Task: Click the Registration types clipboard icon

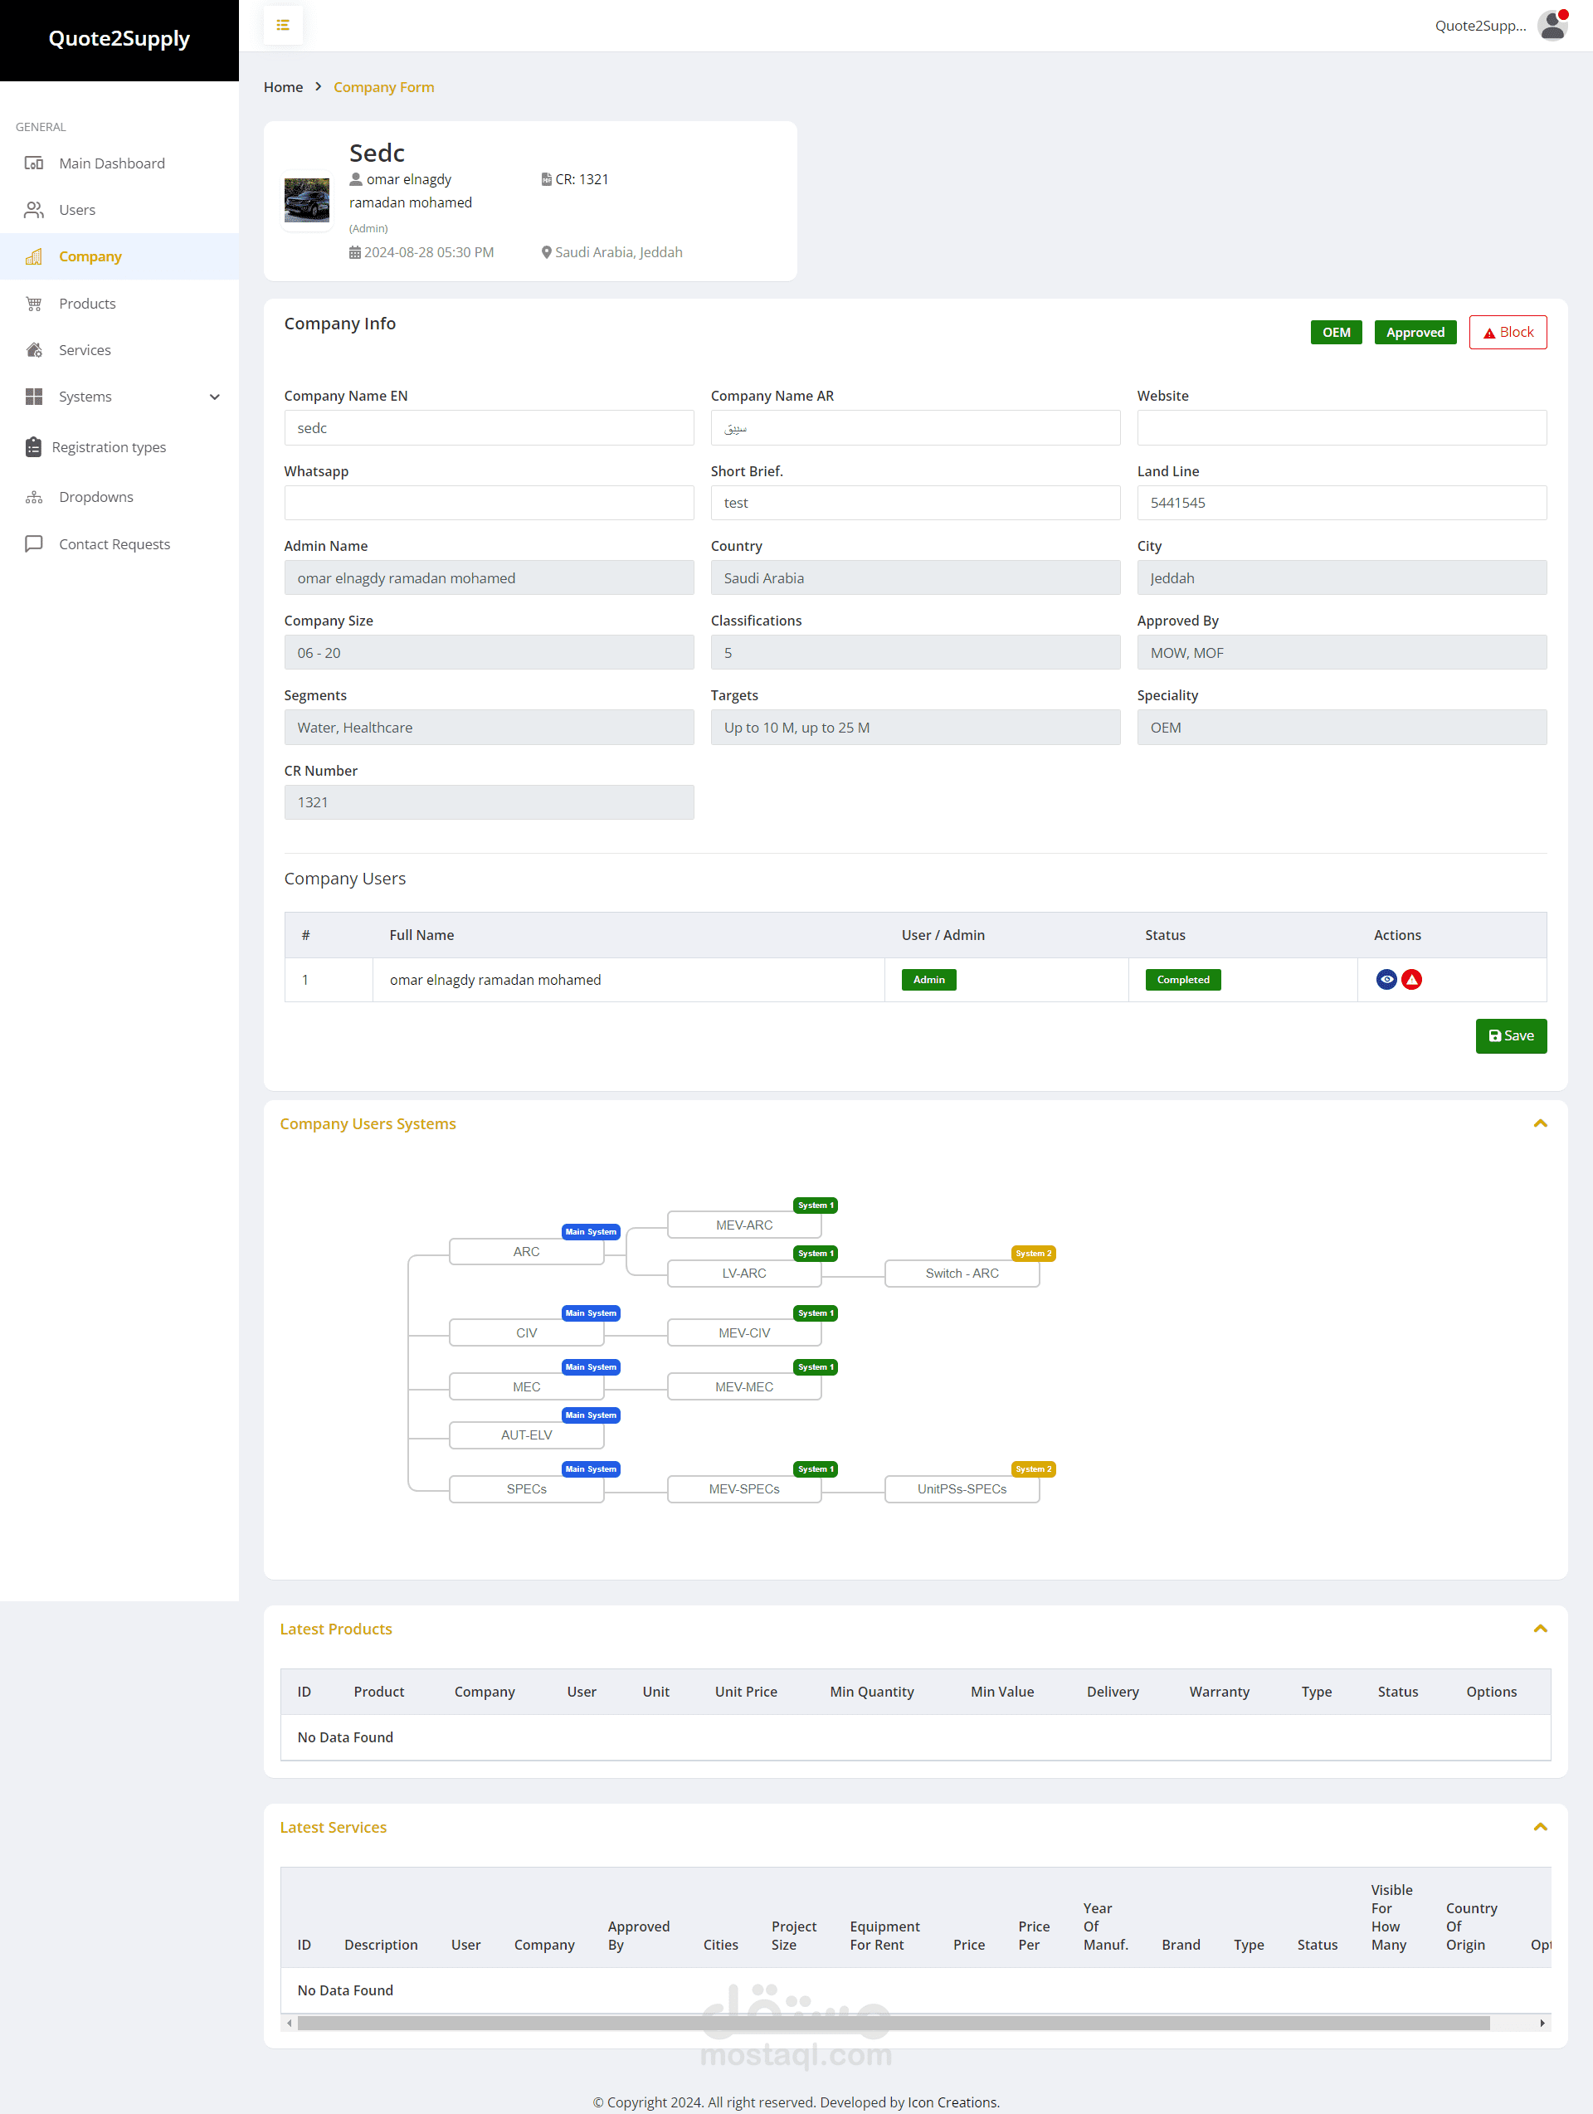Action: (33, 447)
